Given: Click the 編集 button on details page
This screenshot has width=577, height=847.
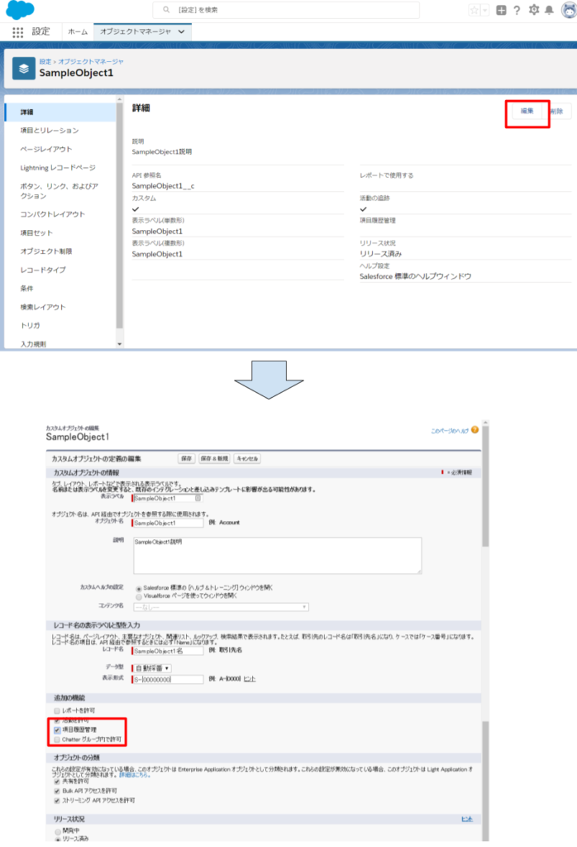Looking at the screenshot, I should tap(527, 112).
